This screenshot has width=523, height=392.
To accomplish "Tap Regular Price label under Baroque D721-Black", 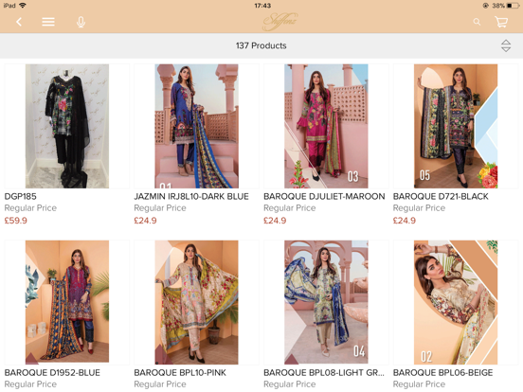I will click(x=420, y=208).
